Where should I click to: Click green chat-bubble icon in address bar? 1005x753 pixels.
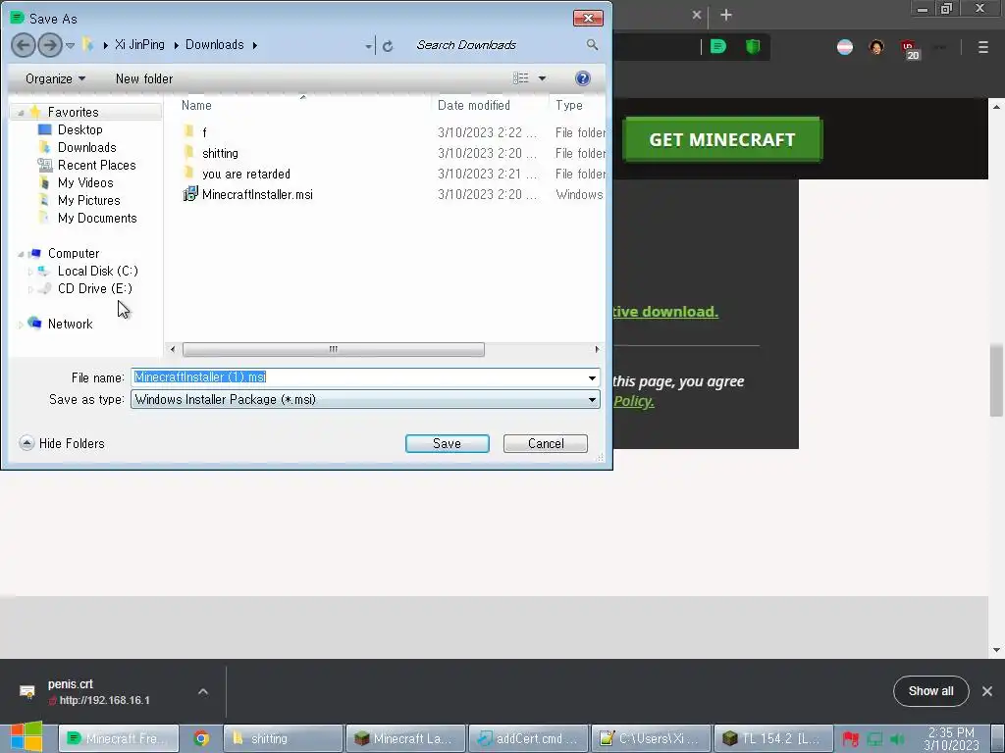717,46
